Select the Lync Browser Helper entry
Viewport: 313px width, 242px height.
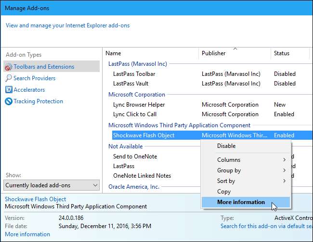click(x=139, y=105)
